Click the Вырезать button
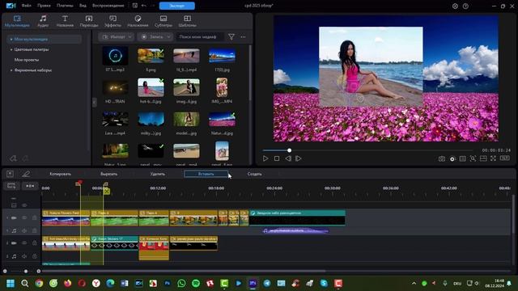Viewport: 518px width, 291px height. (x=109, y=174)
